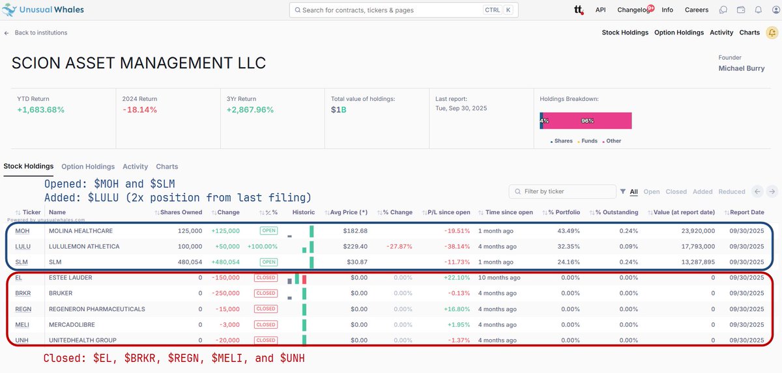Screen dimensions: 782x373
Task: Click the OPEN badge in MOLINA row
Action: click(x=268, y=231)
